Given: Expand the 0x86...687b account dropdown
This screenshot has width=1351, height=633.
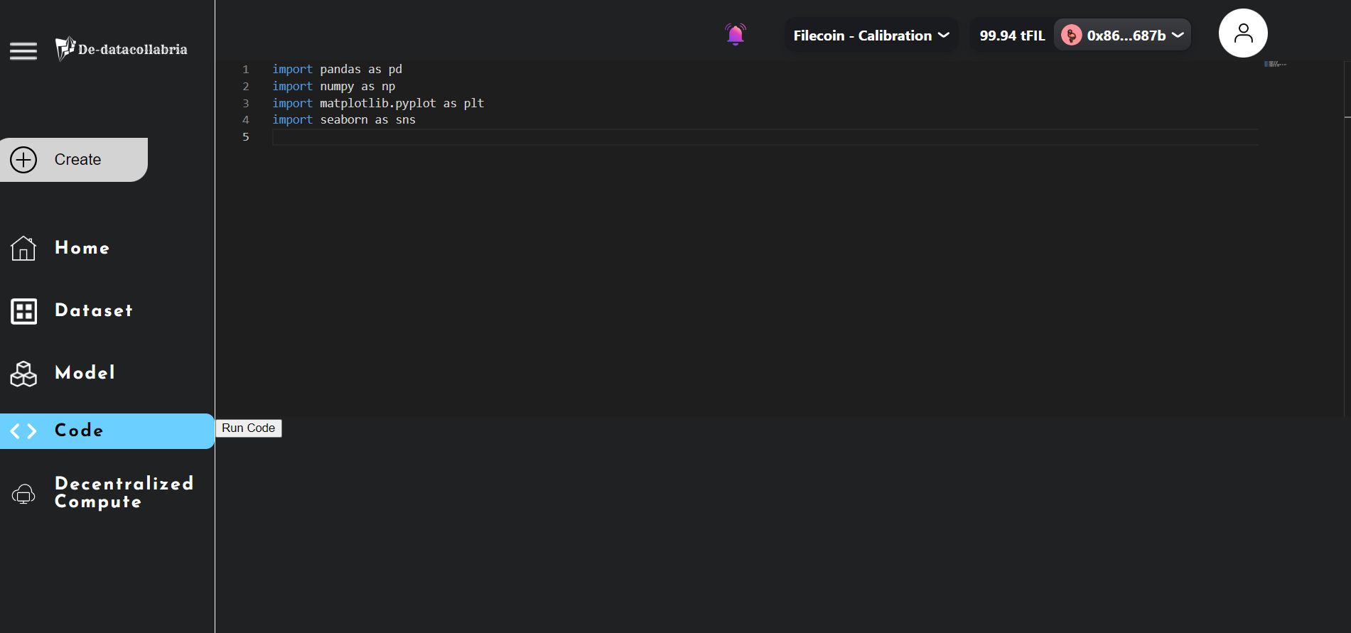Looking at the screenshot, I should [x=1122, y=35].
